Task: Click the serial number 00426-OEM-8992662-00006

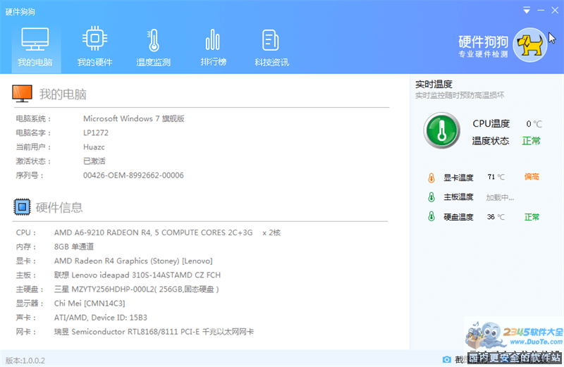Action: tap(133, 175)
